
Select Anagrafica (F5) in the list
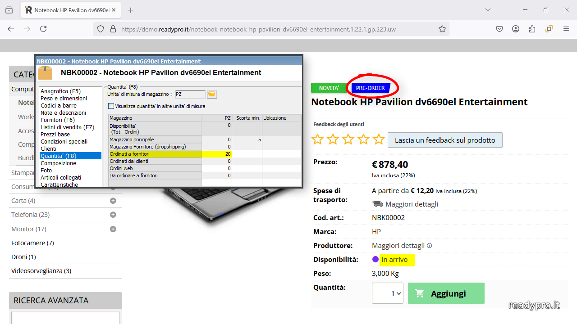pos(60,91)
